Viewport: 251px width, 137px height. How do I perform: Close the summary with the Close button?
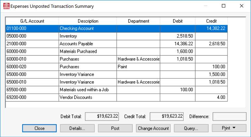point(39,128)
